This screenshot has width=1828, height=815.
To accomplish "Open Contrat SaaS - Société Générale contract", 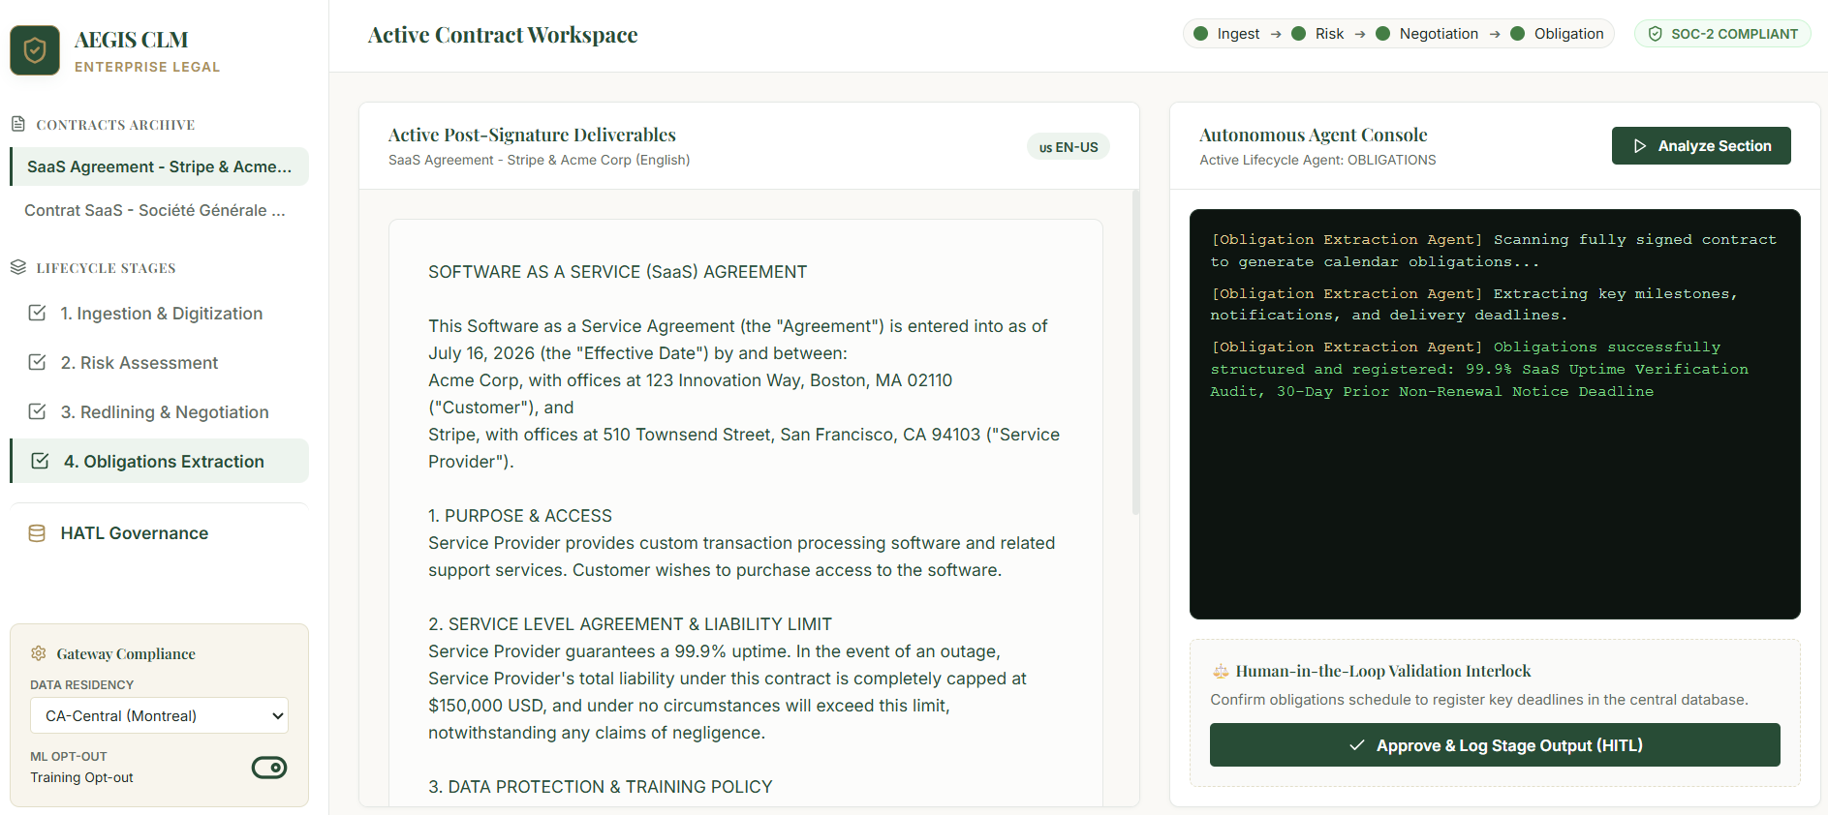I will pyautogui.click(x=160, y=210).
